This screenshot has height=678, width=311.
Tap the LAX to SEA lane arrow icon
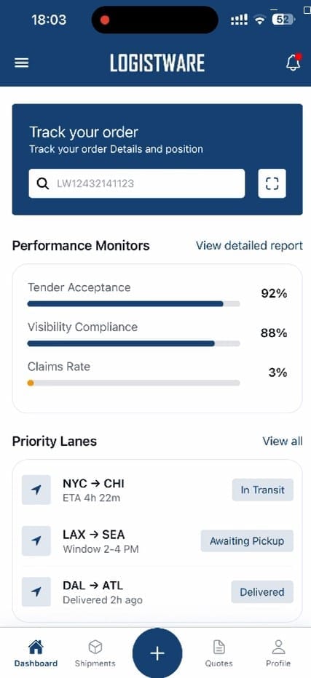pos(36,541)
